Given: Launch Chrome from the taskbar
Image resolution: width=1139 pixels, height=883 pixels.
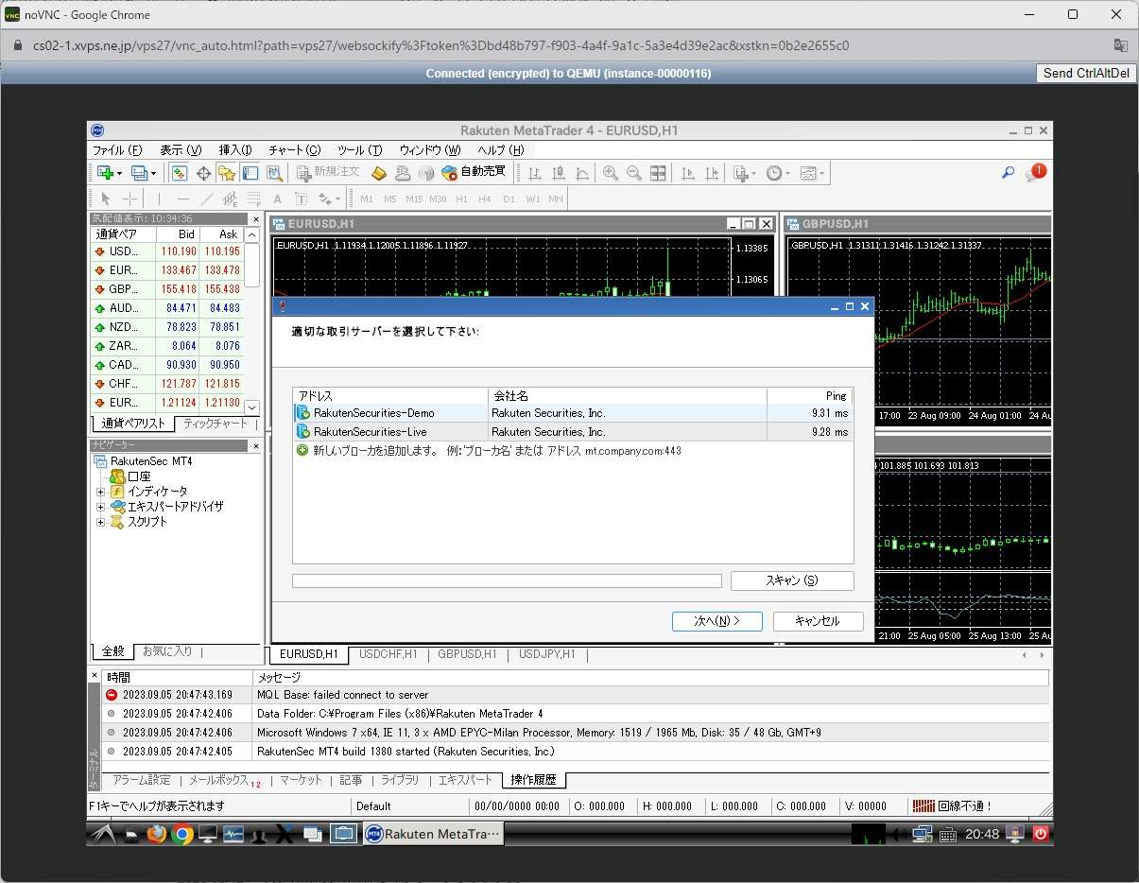Looking at the screenshot, I should coord(182,834).
